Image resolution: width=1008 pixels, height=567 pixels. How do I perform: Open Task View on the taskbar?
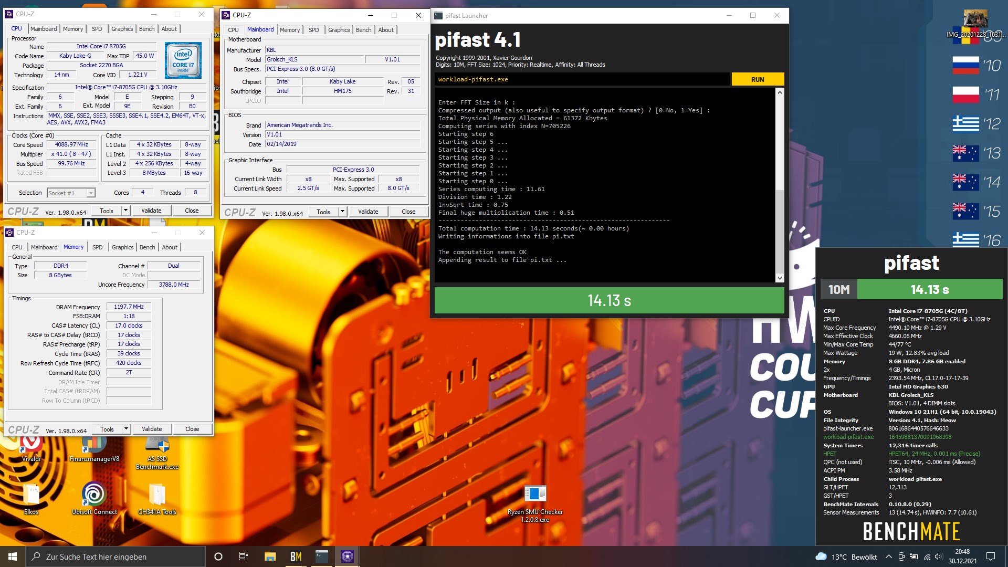tap(244, 556)
